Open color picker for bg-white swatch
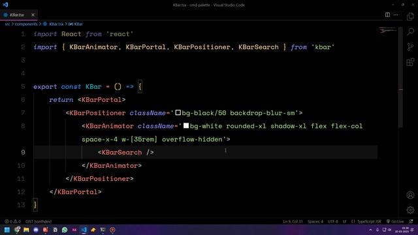This screenshot has width=418, height=235. (186, 125)
